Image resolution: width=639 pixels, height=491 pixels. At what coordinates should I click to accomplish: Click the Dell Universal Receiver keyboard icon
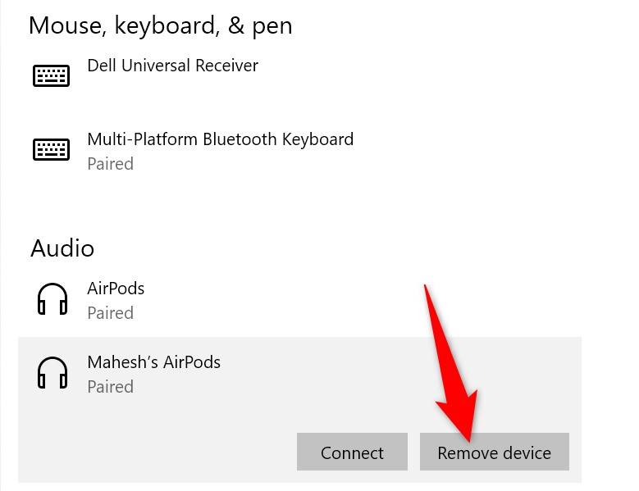tap(51, 75)
